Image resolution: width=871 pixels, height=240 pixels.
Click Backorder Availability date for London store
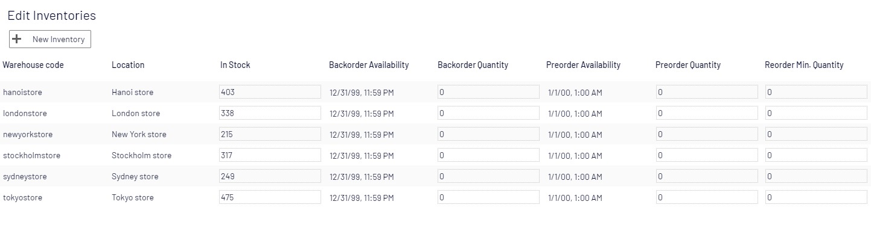click(x=362, y=114)
